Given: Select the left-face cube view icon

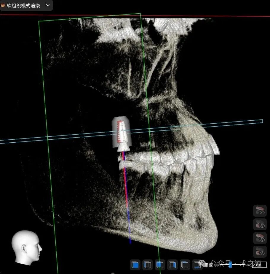Looking at the screenshot, I should [x=148, y=265].
